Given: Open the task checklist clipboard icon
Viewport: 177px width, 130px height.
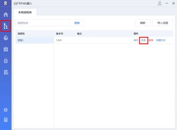Looking at the screenshot, I should pos(6,49).
